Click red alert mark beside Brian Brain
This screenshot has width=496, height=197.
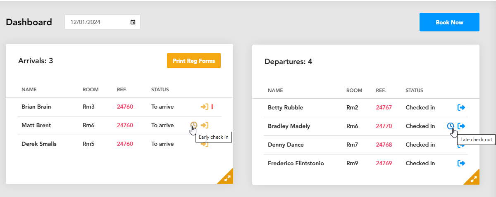coord(212,107)
